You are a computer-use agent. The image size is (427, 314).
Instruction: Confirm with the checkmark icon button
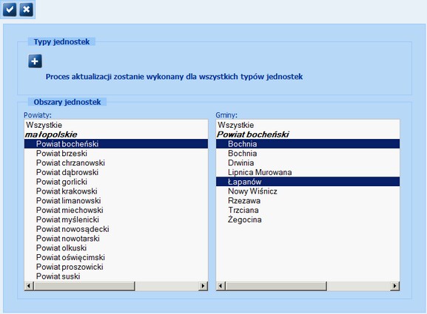pos(10,10)
